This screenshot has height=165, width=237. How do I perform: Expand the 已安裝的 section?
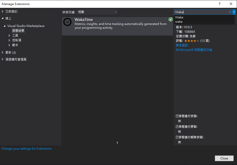tap(3, 12)
